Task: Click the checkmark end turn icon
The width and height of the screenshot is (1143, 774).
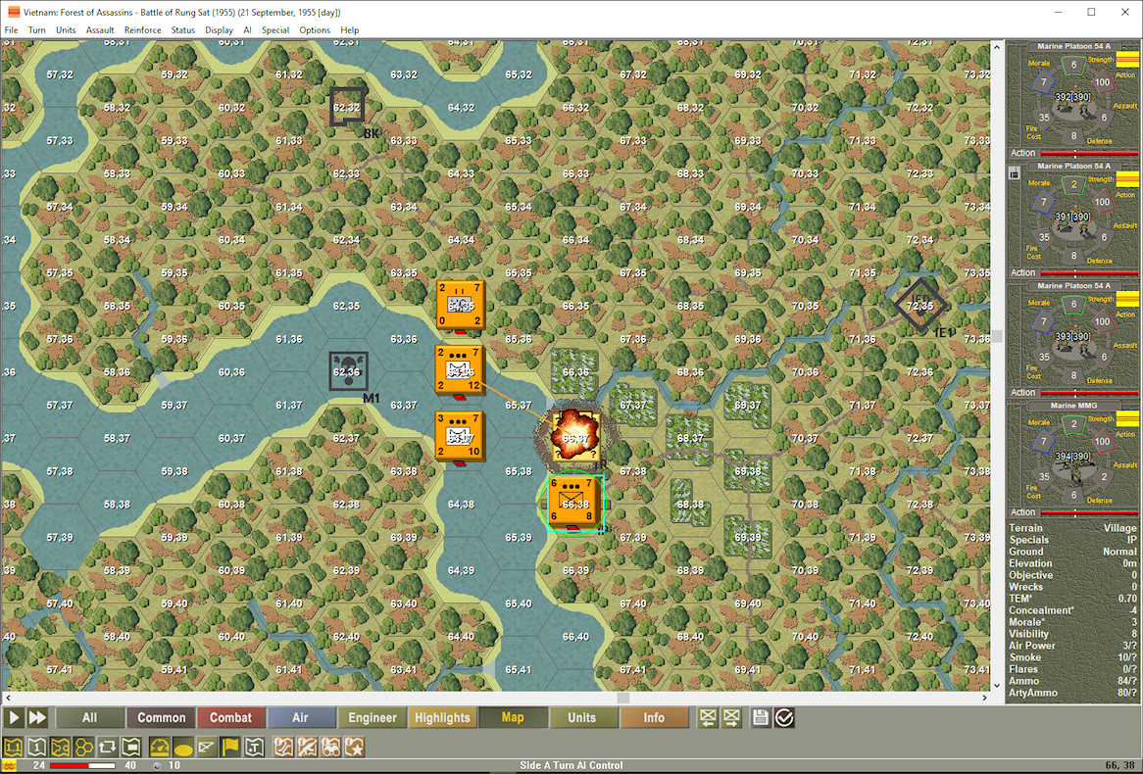Action: click(x=783, y=718)
